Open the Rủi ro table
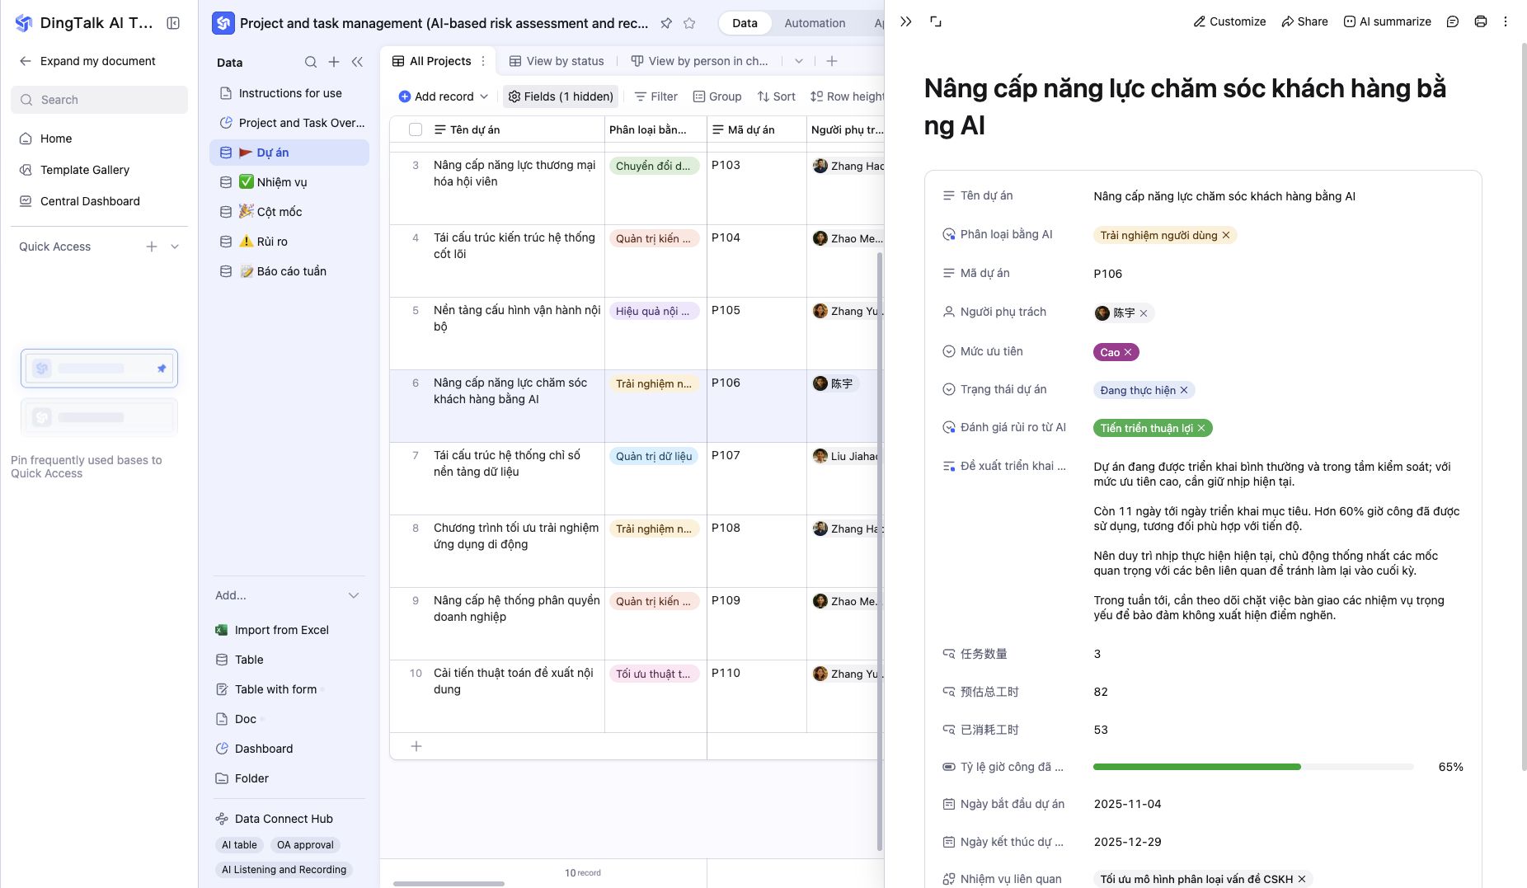The image size is (1527, 888). coord(289,242)
